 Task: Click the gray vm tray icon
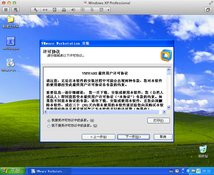[193, 171]
